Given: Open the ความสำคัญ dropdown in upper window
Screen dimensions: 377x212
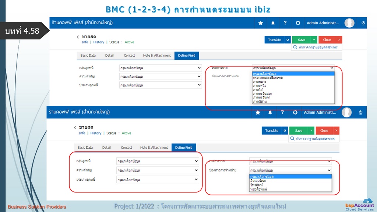Looking at the screenshot, I should coord(161,77).
